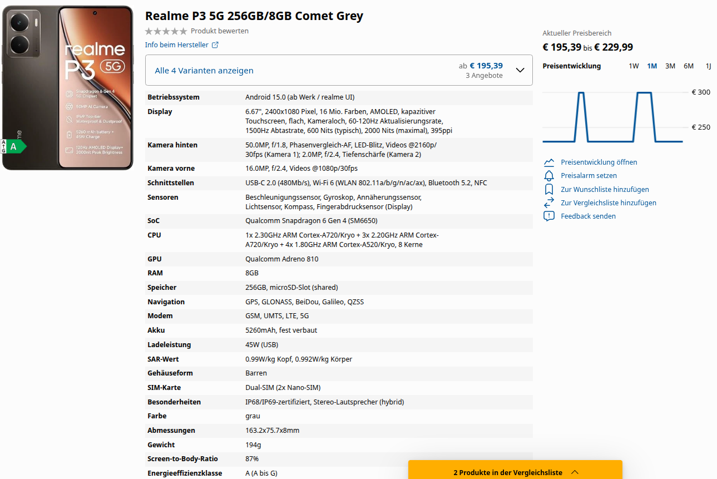Screen dimensions: 717x479
Task: Click Produkt bewerten link
Action: click(x=220, y=31)
